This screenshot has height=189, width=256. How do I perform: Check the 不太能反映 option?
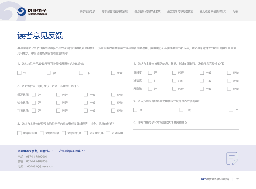coord(86,133)
